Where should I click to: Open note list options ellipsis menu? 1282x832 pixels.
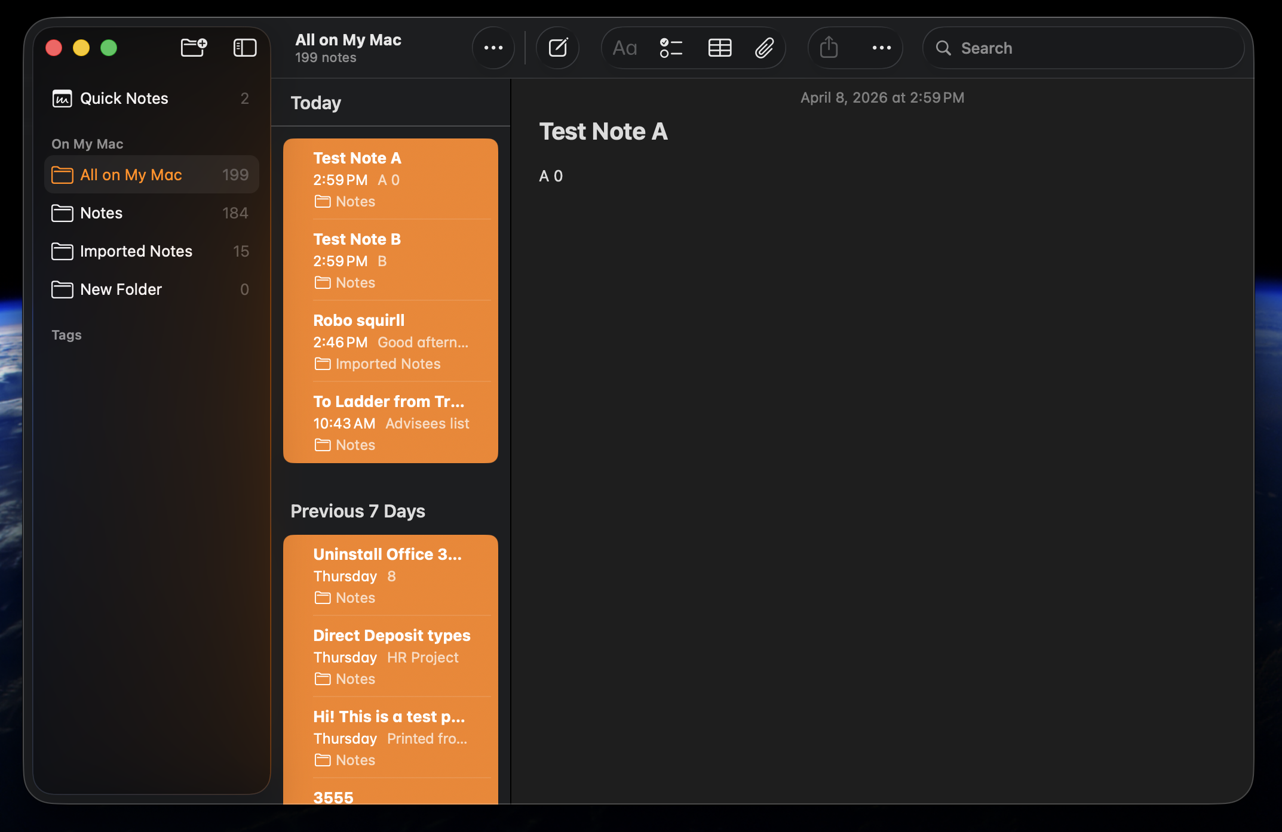(493, 48)
